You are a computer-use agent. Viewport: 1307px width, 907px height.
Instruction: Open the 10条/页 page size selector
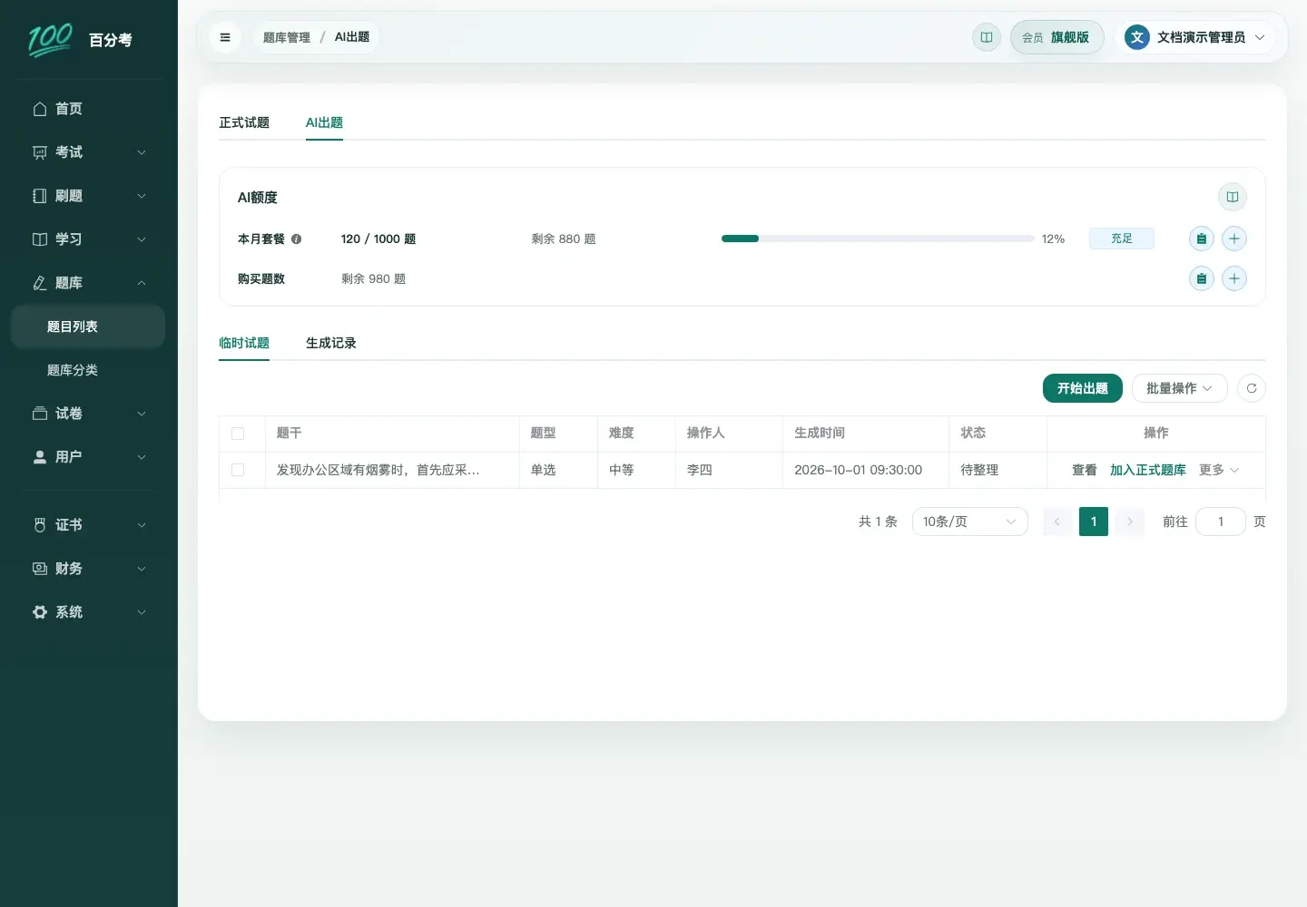[969, 522]
